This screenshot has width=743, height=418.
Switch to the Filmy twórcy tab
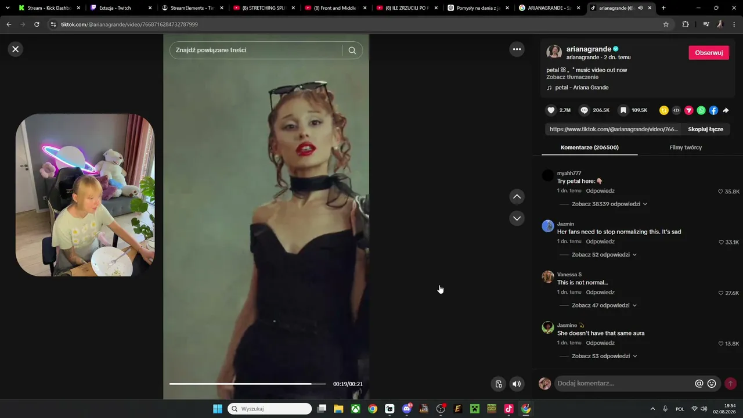[x=686, y=147]
